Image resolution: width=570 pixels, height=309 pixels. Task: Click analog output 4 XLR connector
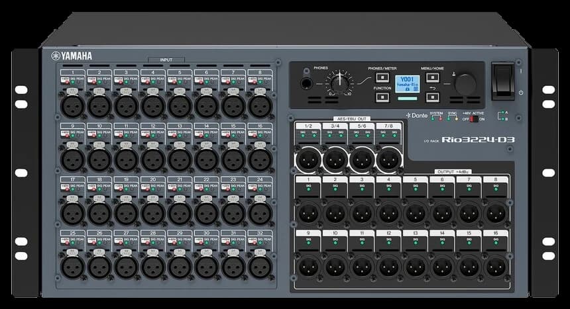pos(389,214)
